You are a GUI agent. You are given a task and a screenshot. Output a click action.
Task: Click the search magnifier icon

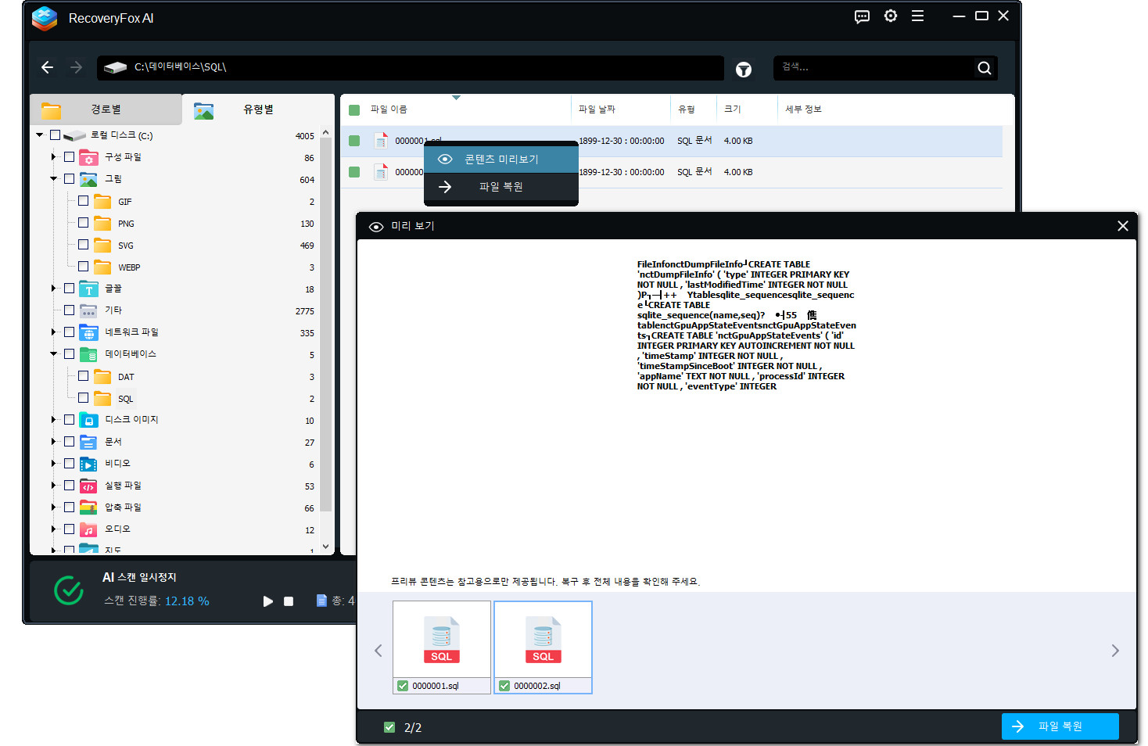coord(984,68)
